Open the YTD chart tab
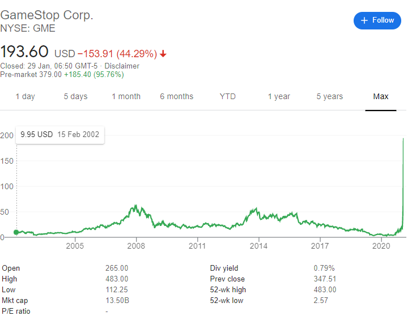This screenshot has width=412, height=320. (x=227, y=96)
